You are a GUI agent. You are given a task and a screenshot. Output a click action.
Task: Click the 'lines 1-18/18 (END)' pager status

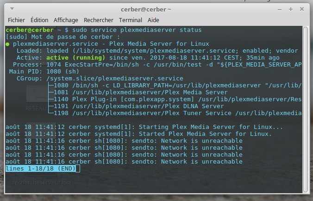pos(41,169)
